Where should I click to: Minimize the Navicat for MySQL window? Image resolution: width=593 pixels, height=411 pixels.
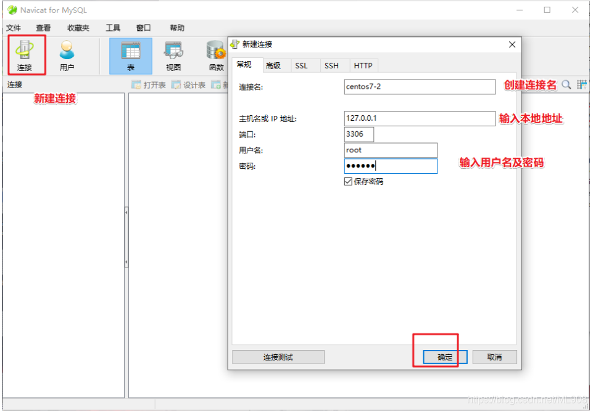click(x=520, y=10)
